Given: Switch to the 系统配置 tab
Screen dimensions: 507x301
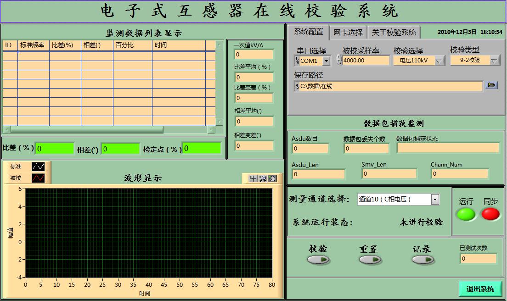Looking at the screenshot, I should [x=309, y=32].
